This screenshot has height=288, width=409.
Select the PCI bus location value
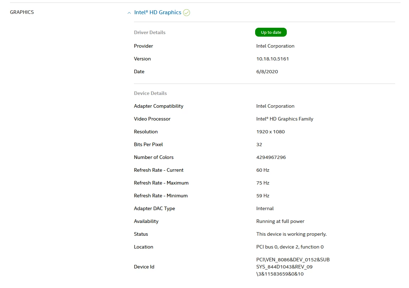pos(290,247)
